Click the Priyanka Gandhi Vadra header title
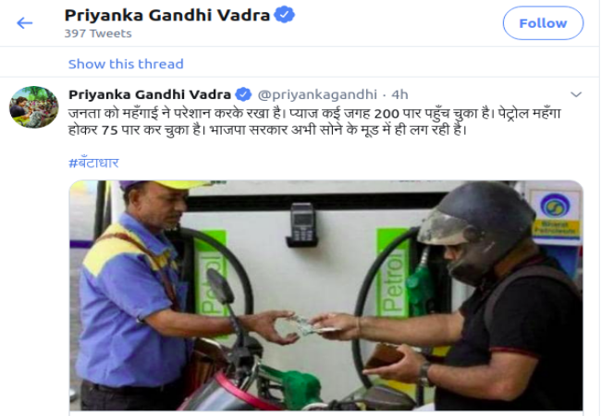Viewport: 601px width, 416px height. pyautogui.click(x=167, y=16)
